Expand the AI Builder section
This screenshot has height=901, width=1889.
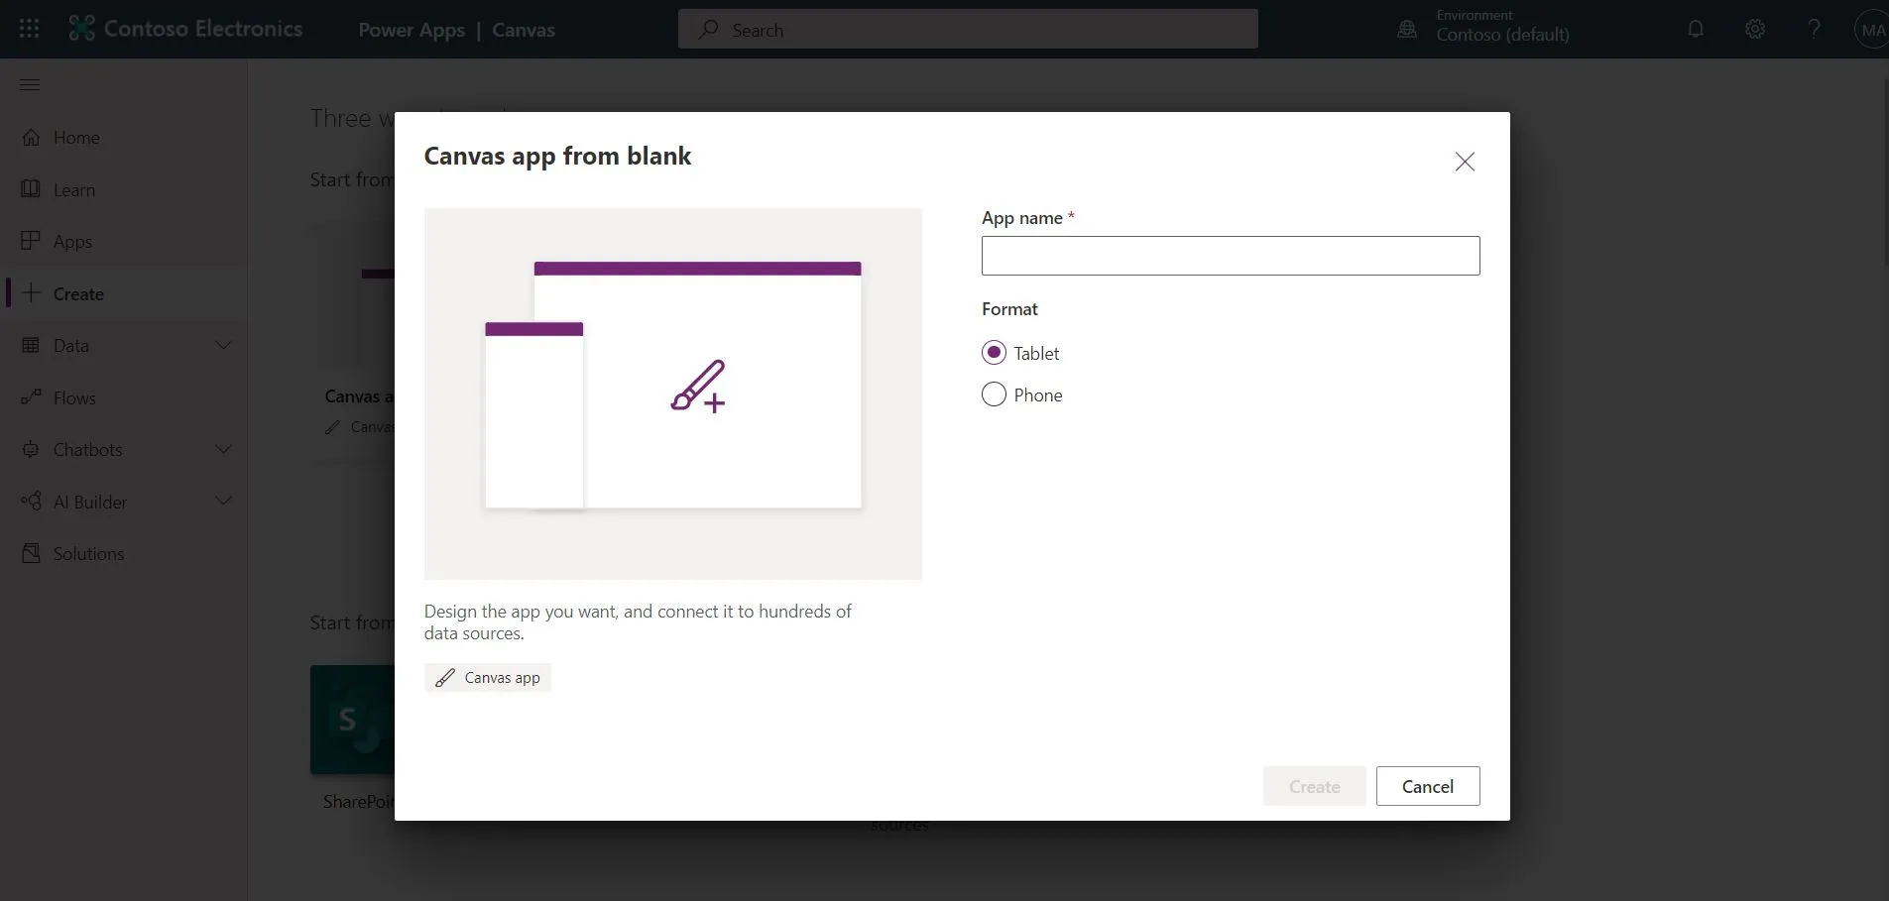pos(223,501)
